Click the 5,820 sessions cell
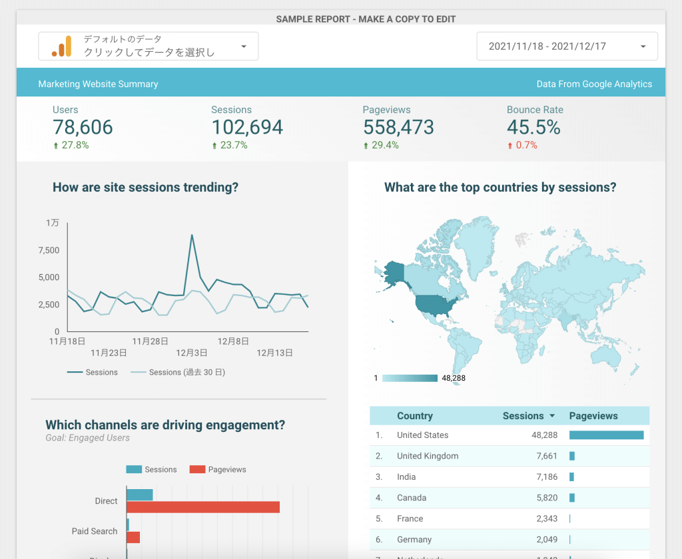Viewport: 682px width, 559px height. [547, 498]
